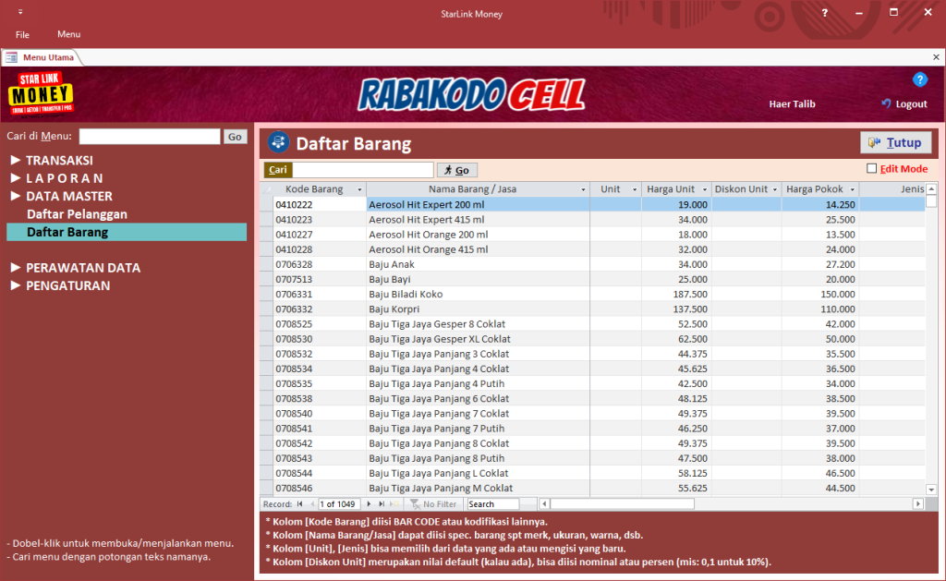The height and width of the screenshot is (581, 946).
Task: Click the Baju Anak item name cell
Action: point(478,264)
